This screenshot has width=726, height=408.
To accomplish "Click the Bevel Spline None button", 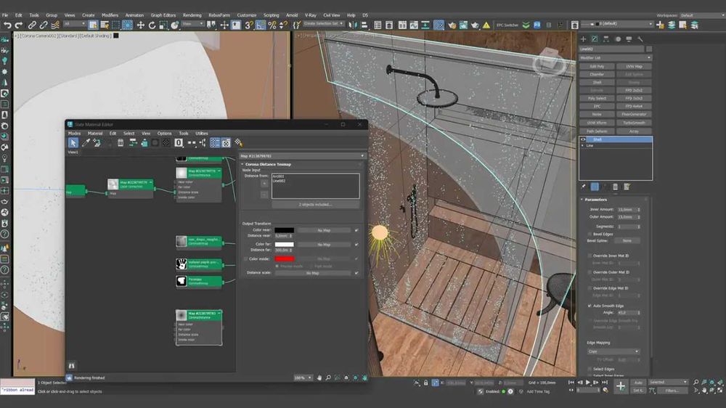I will click(627, 241).
